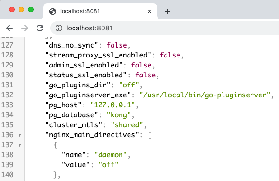
Task: Click false value of dns_no_sync
Action: tap(117, 45)
